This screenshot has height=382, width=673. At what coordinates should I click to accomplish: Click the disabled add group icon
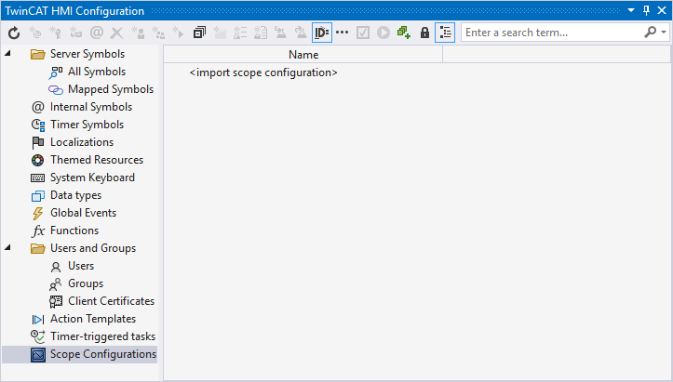(158, 33)
